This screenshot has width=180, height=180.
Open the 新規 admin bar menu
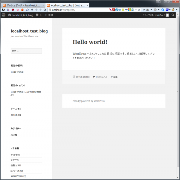(x=49, y=15)
